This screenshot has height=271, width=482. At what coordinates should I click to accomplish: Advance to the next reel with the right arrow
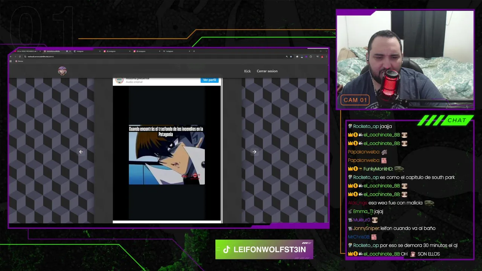pos(254,152)
